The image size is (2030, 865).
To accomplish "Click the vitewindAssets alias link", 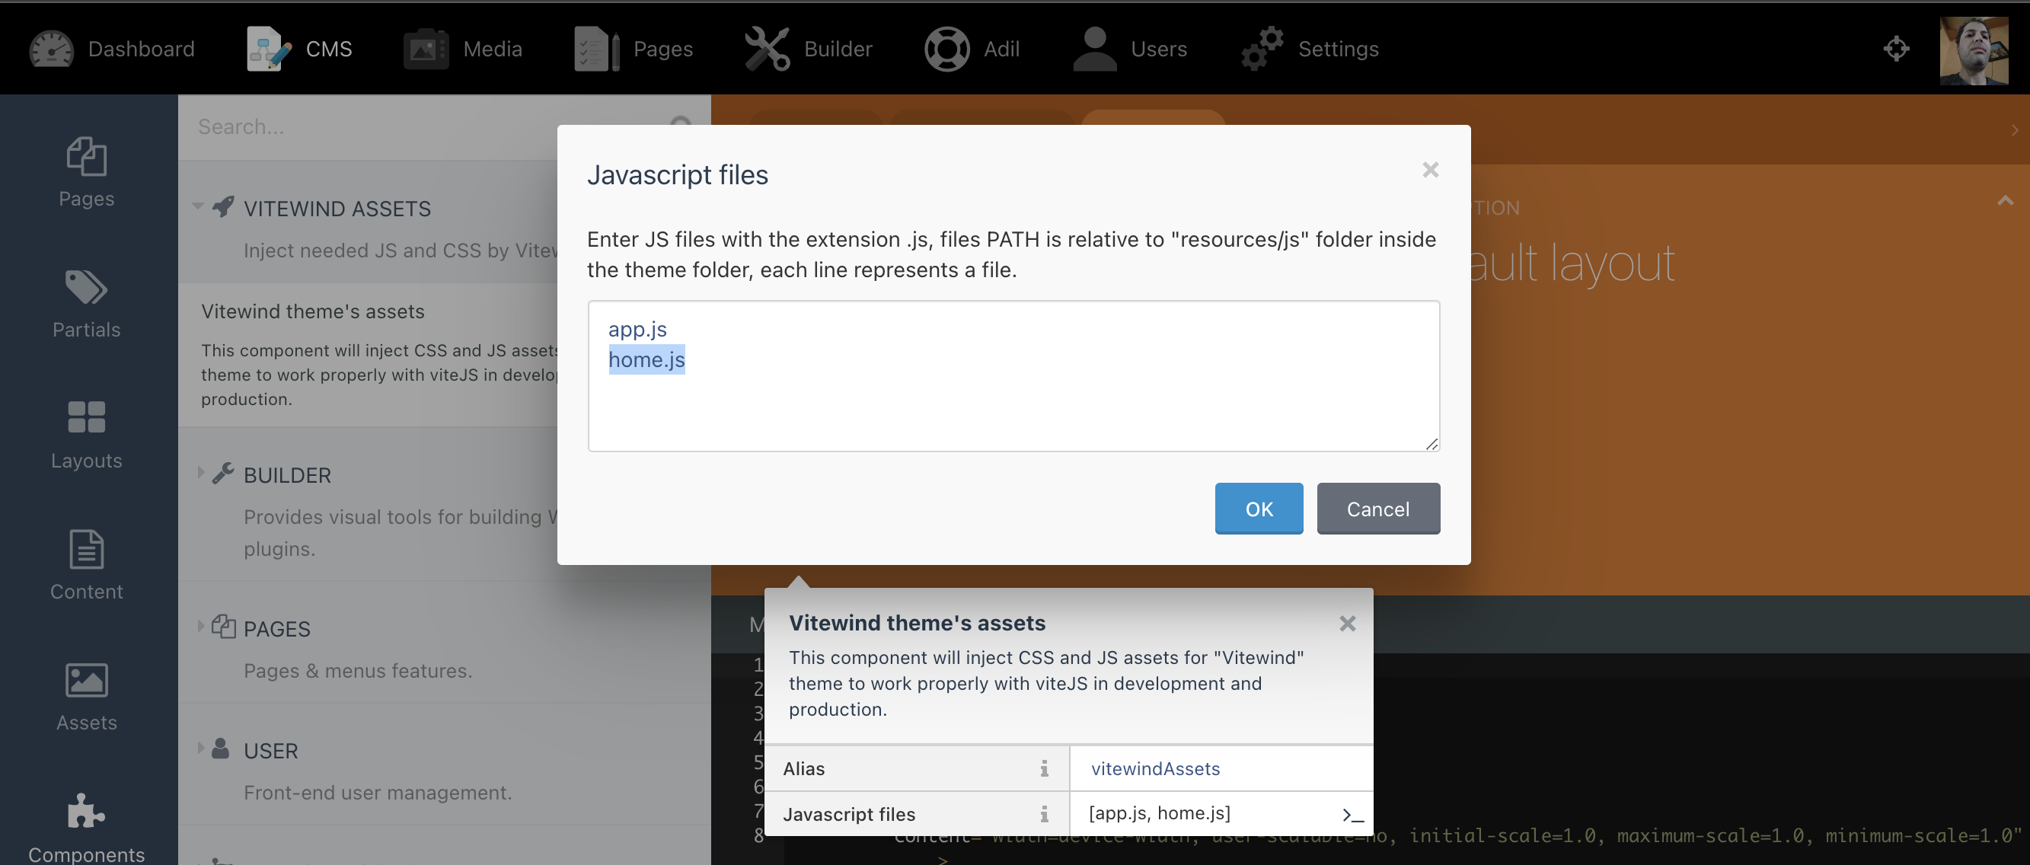I will point(1155,767).
